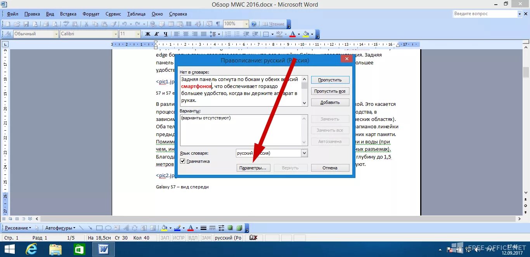Select the Arrow drawing tool
Viewport: 530px width, 257px height.
point(90,228)
